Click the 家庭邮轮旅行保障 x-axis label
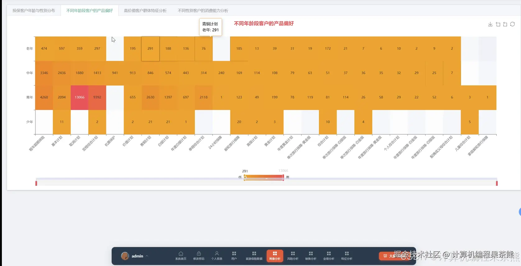 (478, 146)
